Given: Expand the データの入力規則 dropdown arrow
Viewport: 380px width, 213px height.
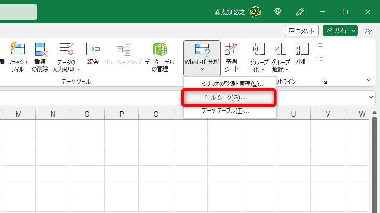Looking at the screenshot, I should click(x=78, y=70).
